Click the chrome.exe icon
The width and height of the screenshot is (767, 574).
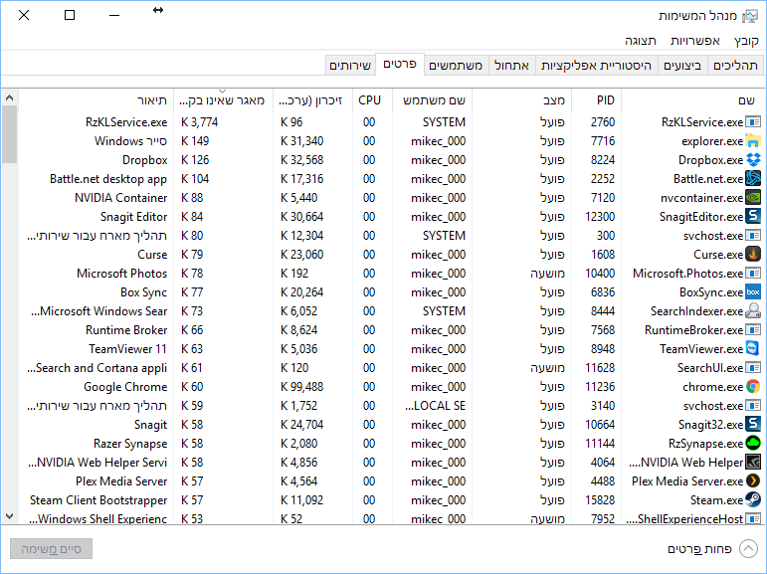753,387
